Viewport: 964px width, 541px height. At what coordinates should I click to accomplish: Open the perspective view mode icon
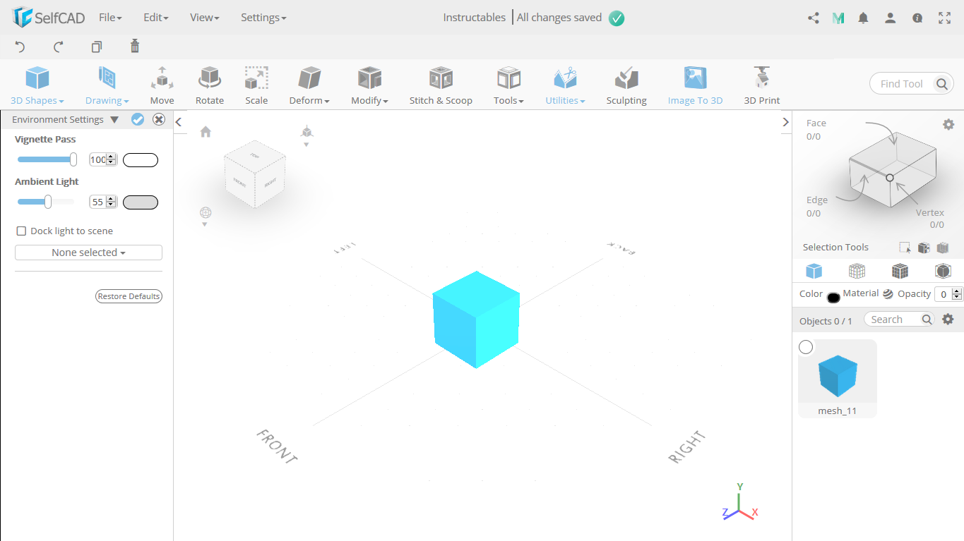pyautogui.click(x=307, y=132)
